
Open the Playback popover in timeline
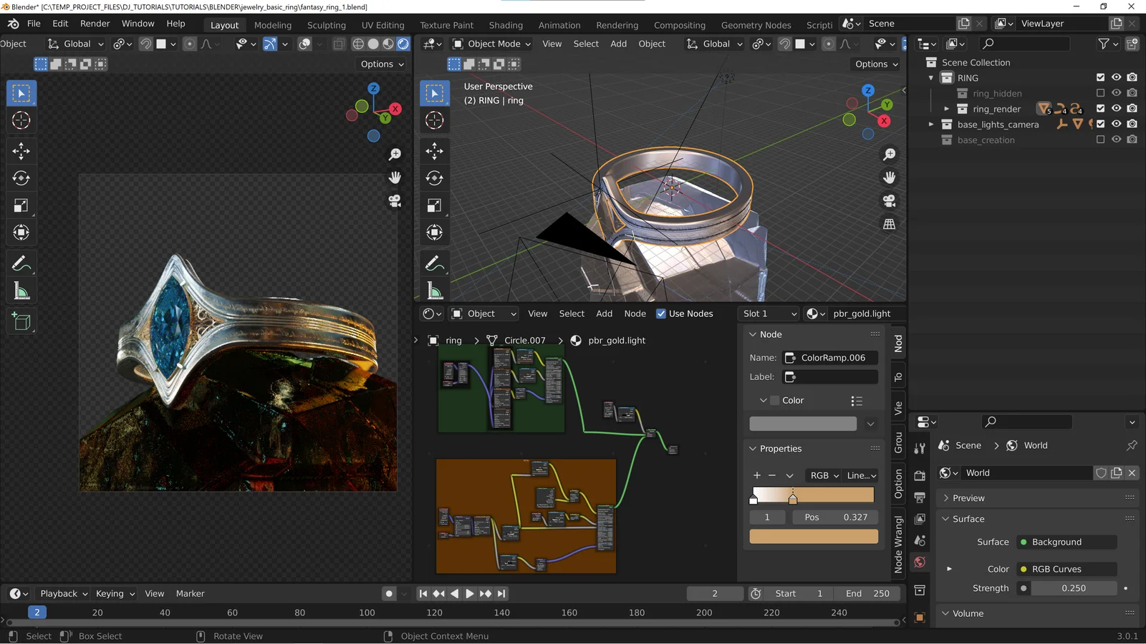[x=63, y=593]
